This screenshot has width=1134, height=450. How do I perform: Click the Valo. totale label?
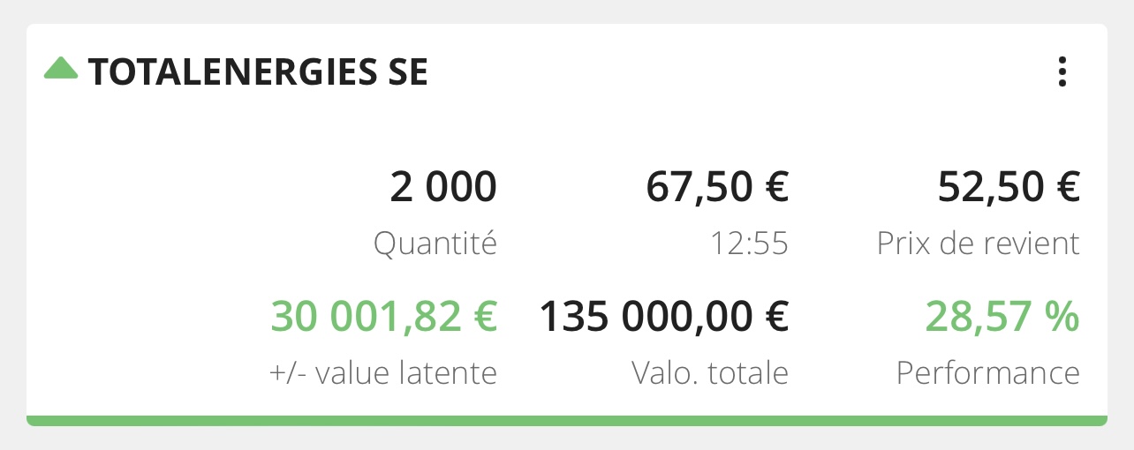(710, 373)
